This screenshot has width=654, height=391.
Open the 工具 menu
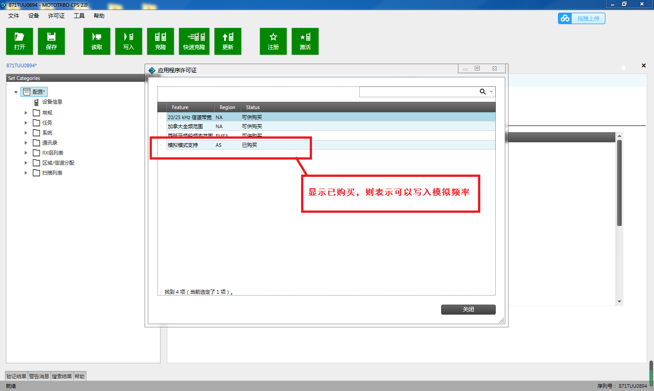[x=79, y=16]
